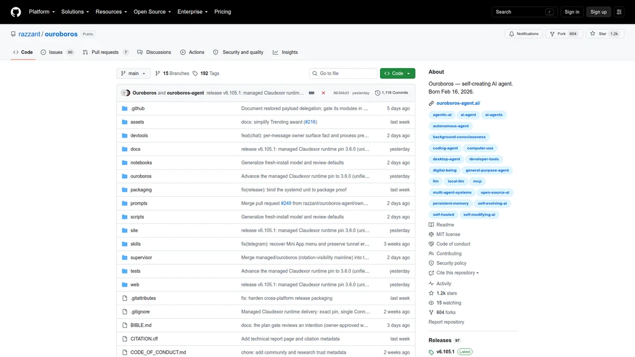The height and width of the screenshot is (357, 635).
Task: Click the #249 pull request link
Action: coord(286,204)
